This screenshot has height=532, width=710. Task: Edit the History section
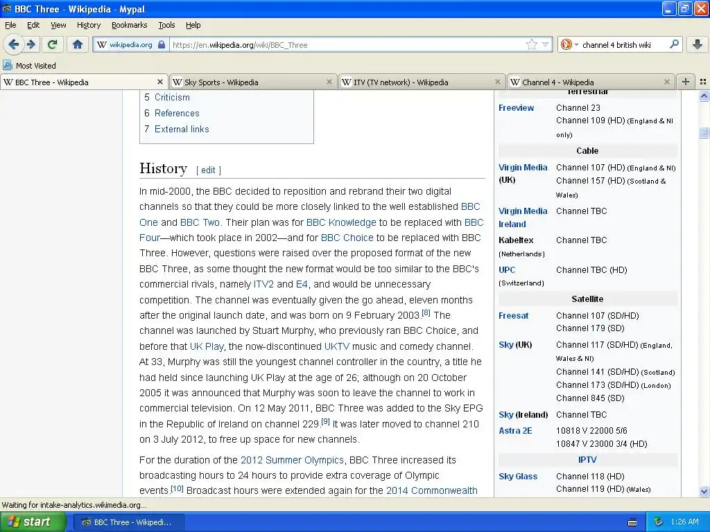pyautogui.click(x=208, y=170)
